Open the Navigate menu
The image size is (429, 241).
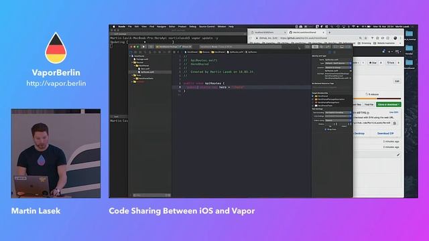tap(162, 27)
